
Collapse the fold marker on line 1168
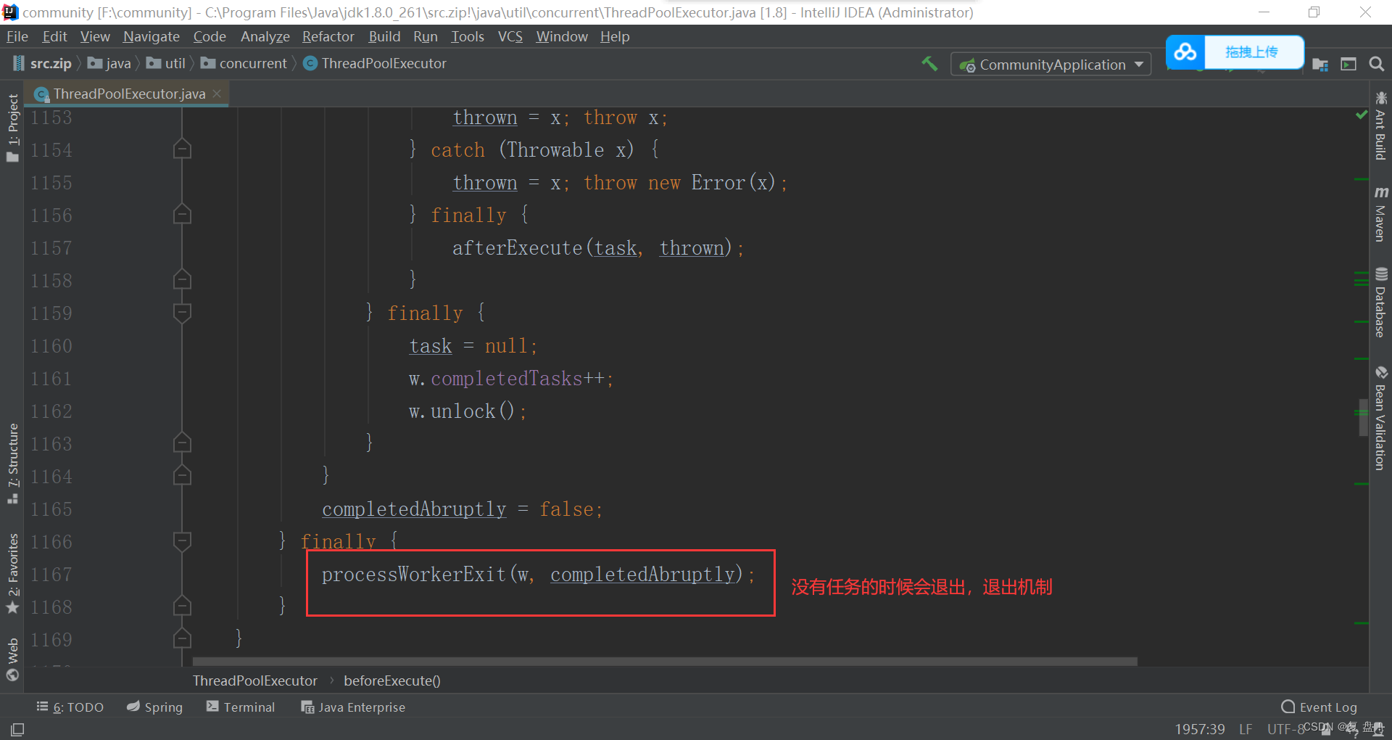tap(182, 607)
